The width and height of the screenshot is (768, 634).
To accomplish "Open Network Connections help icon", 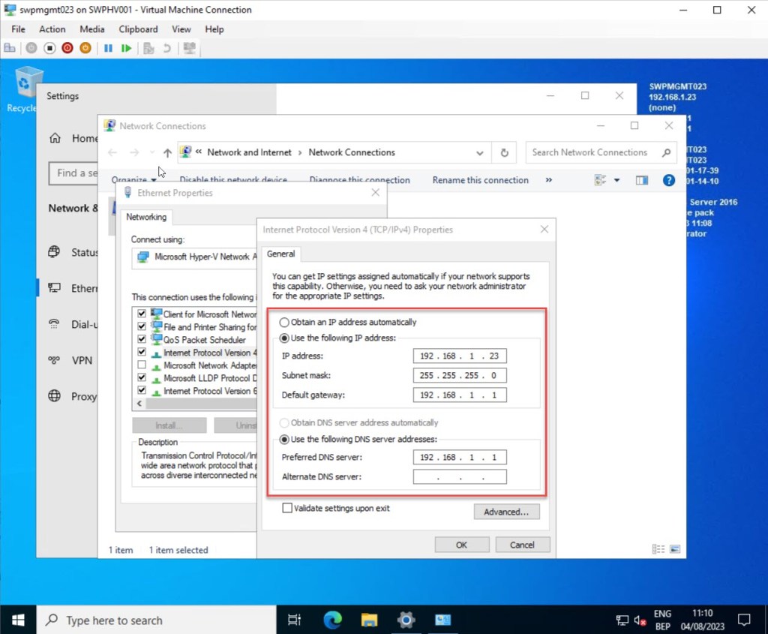I will coord(668,180).
